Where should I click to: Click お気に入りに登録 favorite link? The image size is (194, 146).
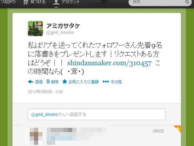click(x=84, y=82)
